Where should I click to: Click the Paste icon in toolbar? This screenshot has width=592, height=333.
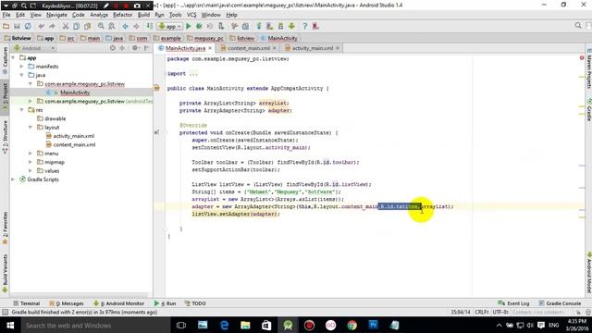pos(88,26)
